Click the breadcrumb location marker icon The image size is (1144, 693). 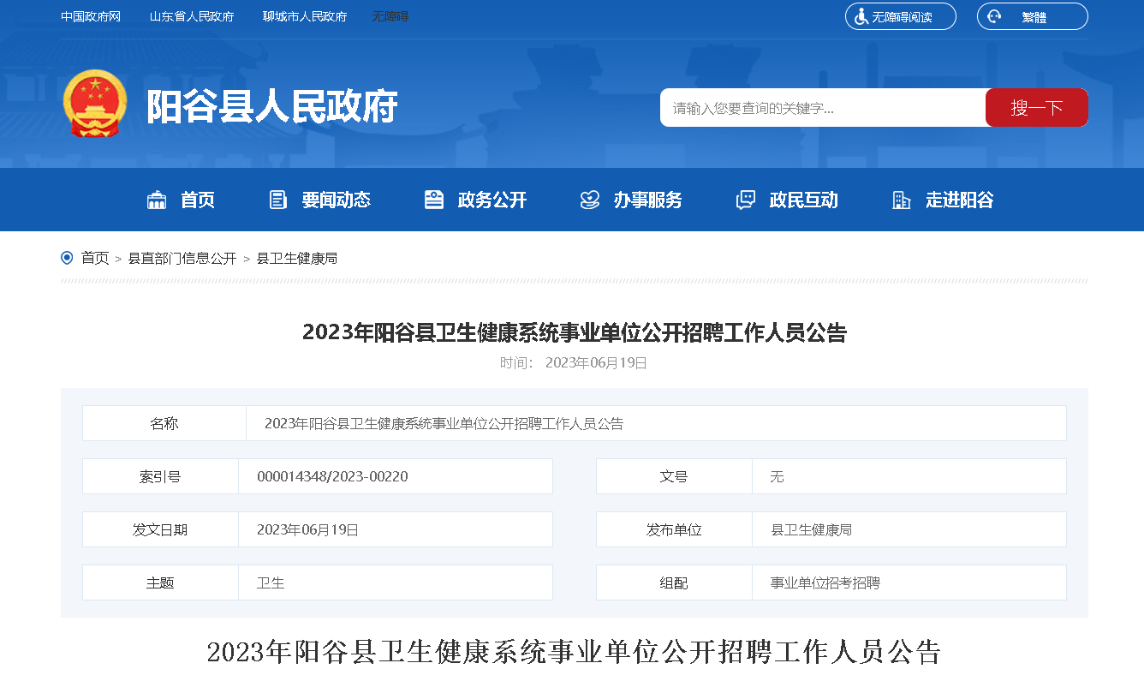(x=67, y=258)
